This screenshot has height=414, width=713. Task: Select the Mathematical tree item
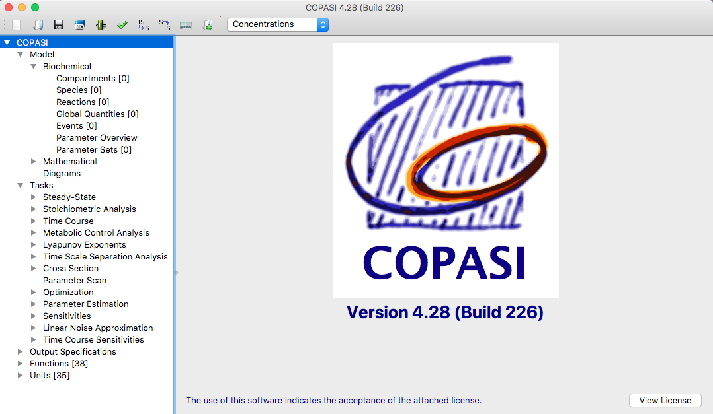[70, 162]
